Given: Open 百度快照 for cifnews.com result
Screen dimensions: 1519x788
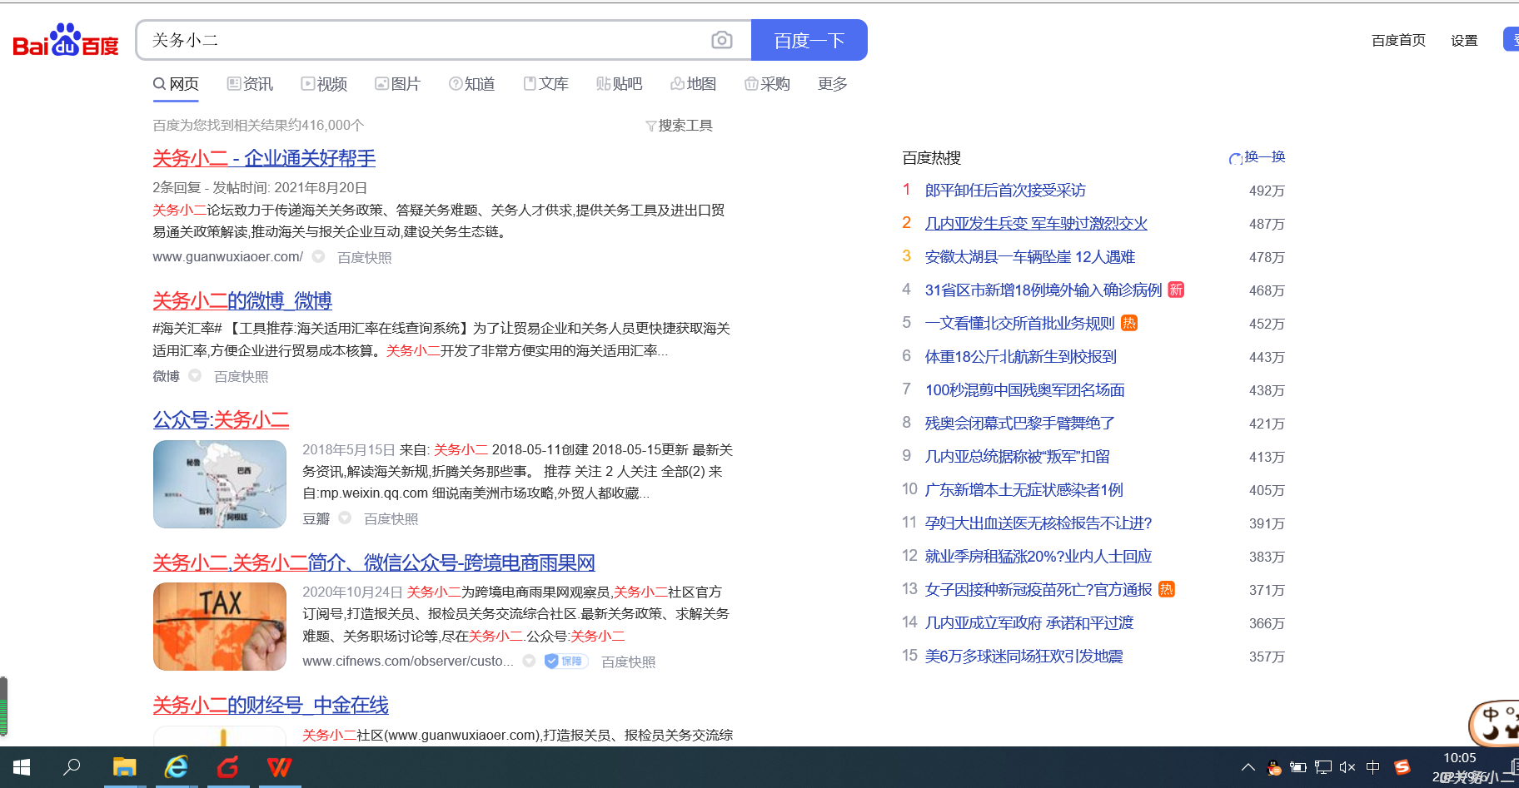Looking at the screenshot, I should (628, 662).
